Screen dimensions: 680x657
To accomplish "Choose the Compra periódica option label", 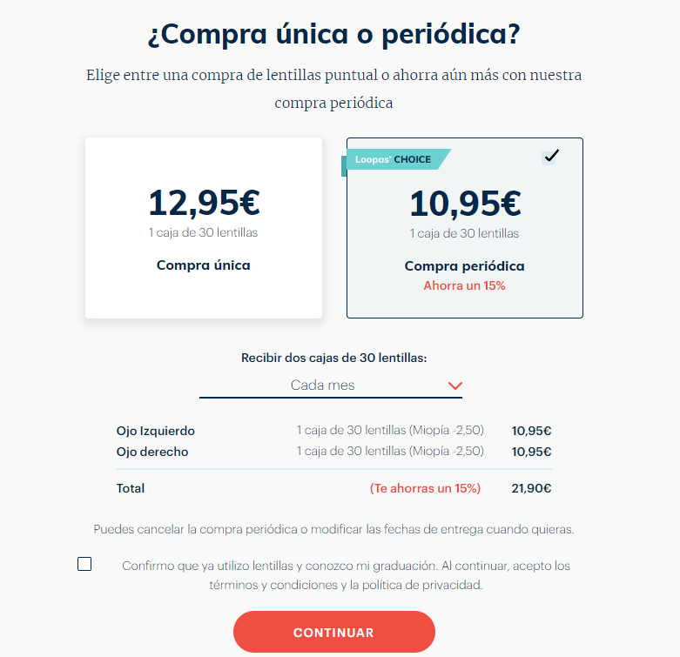I will point(464,266).
